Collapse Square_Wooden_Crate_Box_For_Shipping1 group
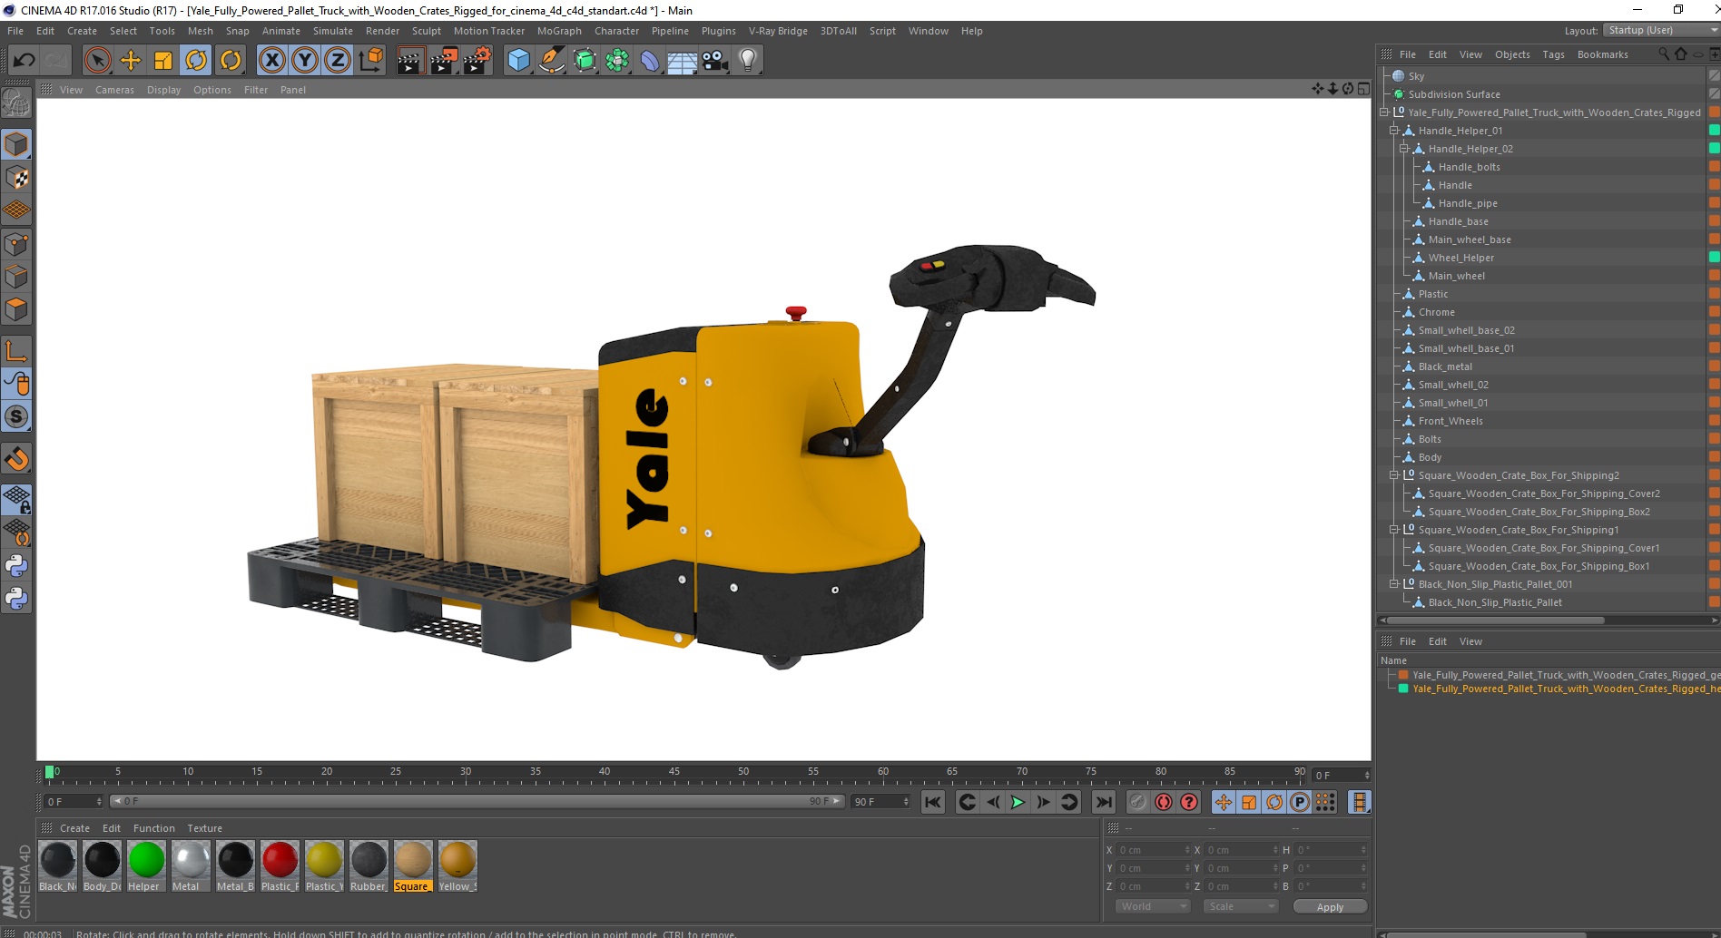This screenshot has width=1721, height=938. pyautogui.click(x=1394, y=530)
